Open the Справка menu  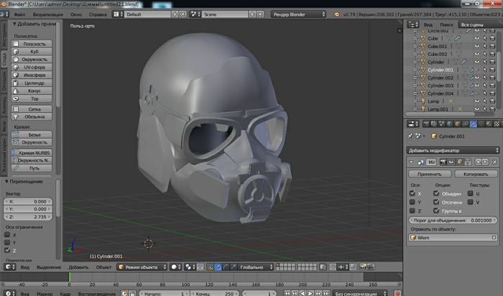click(98, 14)
